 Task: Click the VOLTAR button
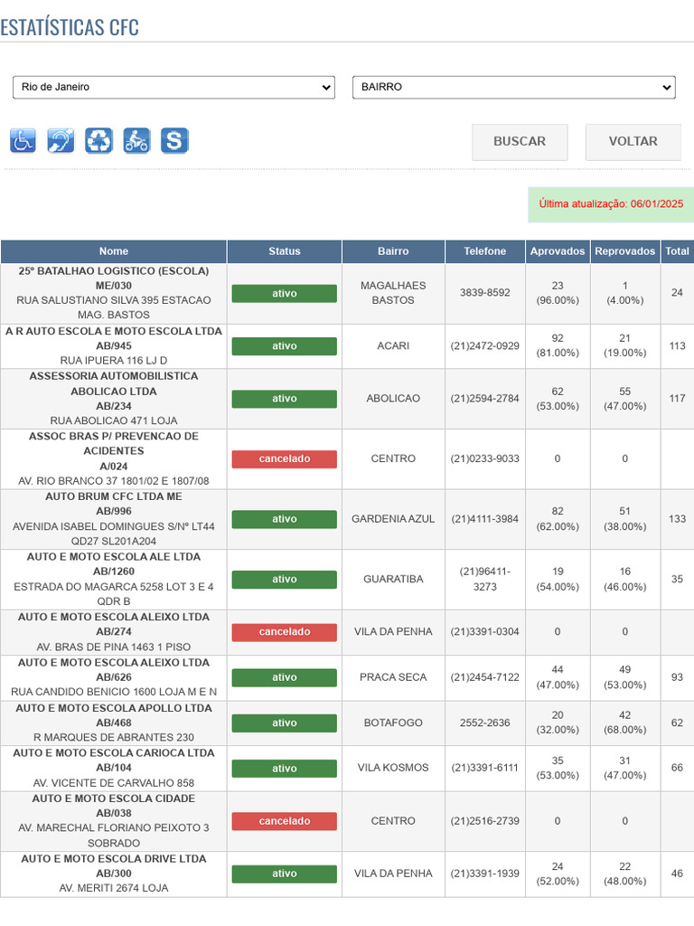click(x=633, y=142)
